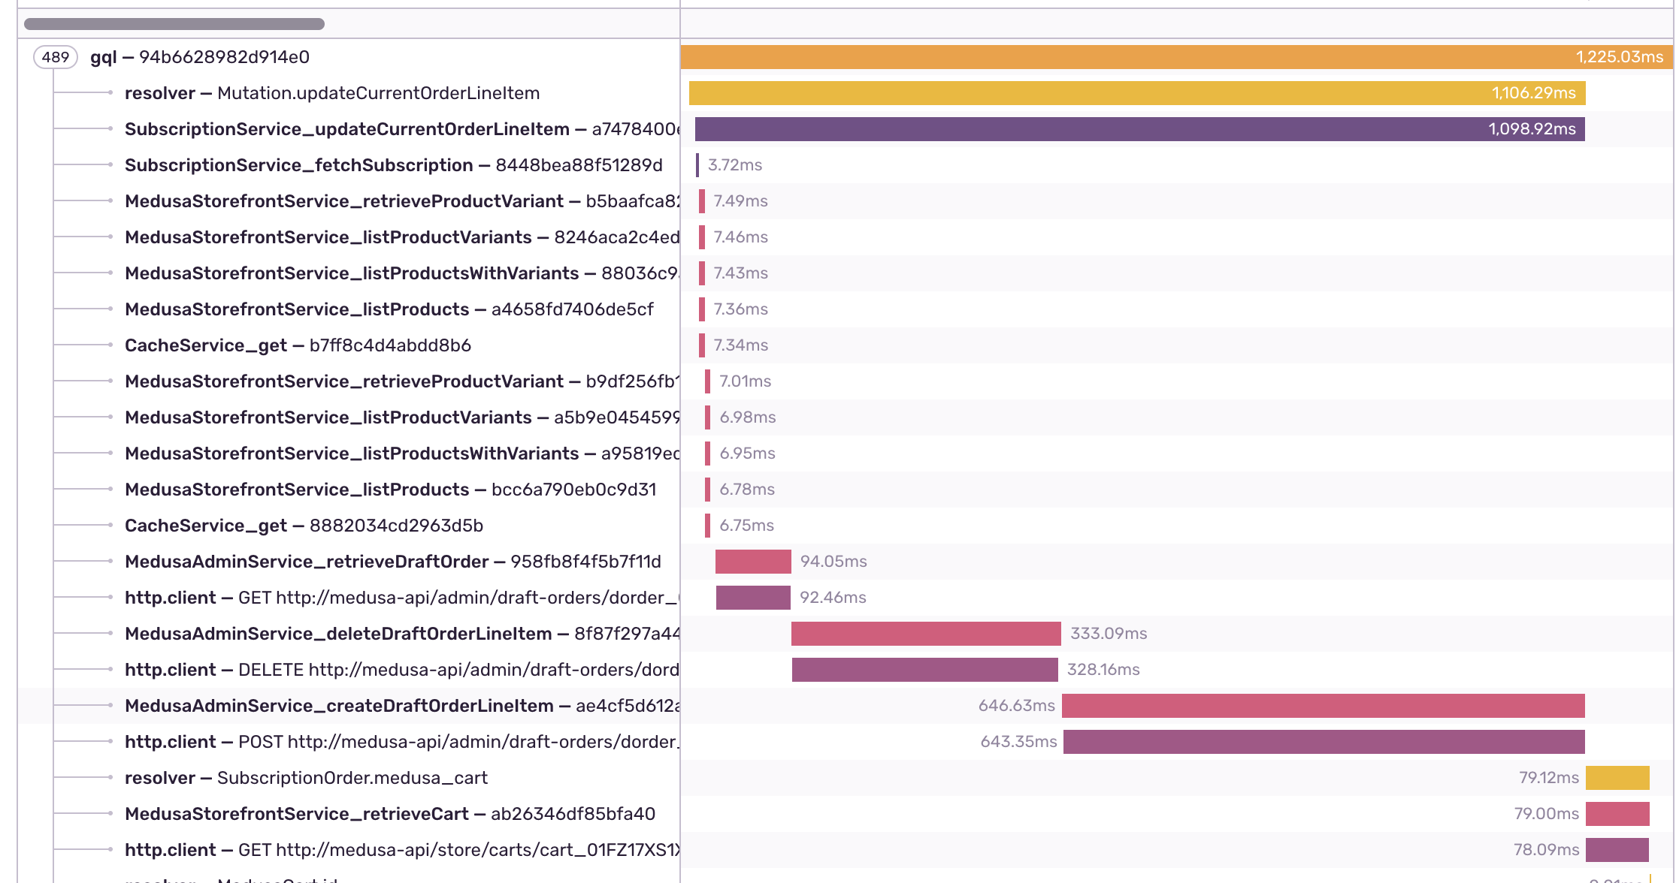Open the resolver SubscriptionOrder.medusa_cart span
The height and width of the screenshot is (883, 1679).
(306, 778)
